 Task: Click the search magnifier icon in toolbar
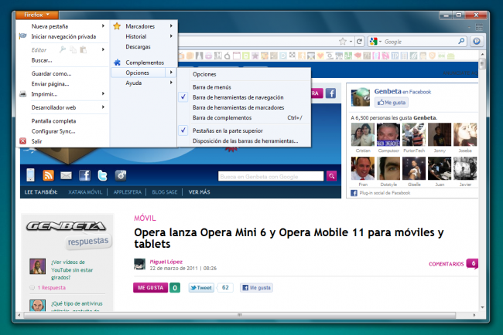coord(461,41)
